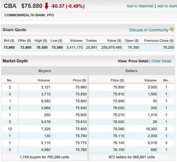This screenshot has height=162, width=177.
Task: Click the yellow community speech bubble icon
Action: [x=171, y=29]
